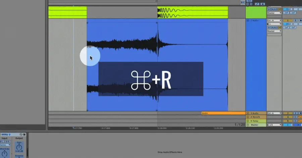This screenshot has height=158, width=302.
Task: Toggle A Reverb Post send button
Action: [x=300, y=117]
